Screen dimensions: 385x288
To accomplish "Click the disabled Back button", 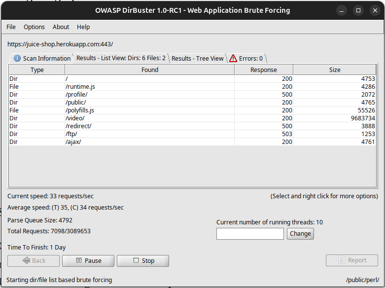I will pos(34,261).
